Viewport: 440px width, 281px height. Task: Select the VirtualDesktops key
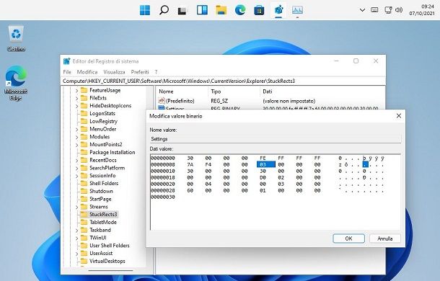coord(107,261)
